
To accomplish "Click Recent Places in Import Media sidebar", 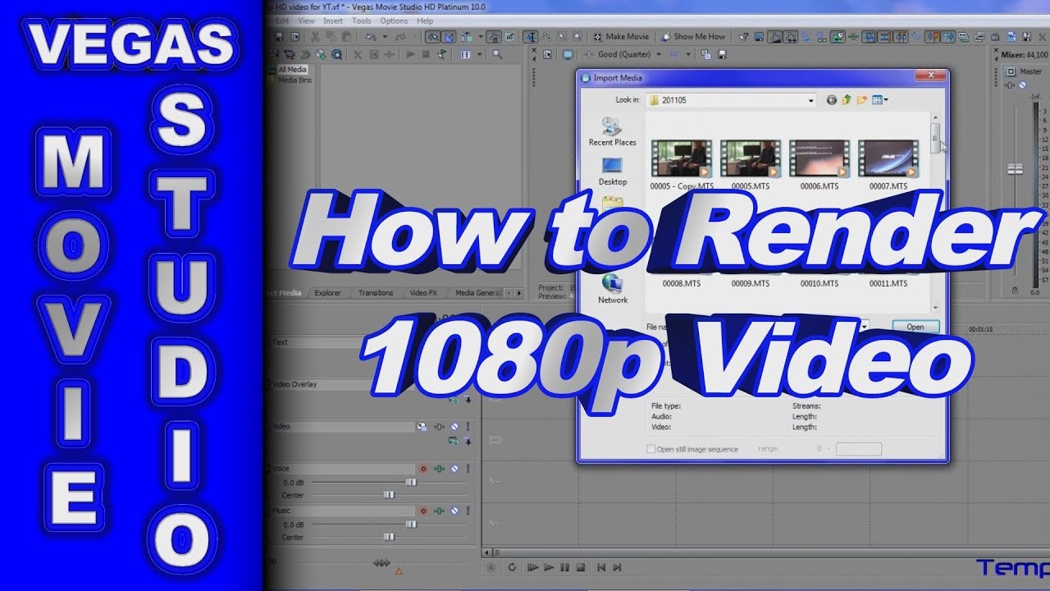I will click(612, 132).
